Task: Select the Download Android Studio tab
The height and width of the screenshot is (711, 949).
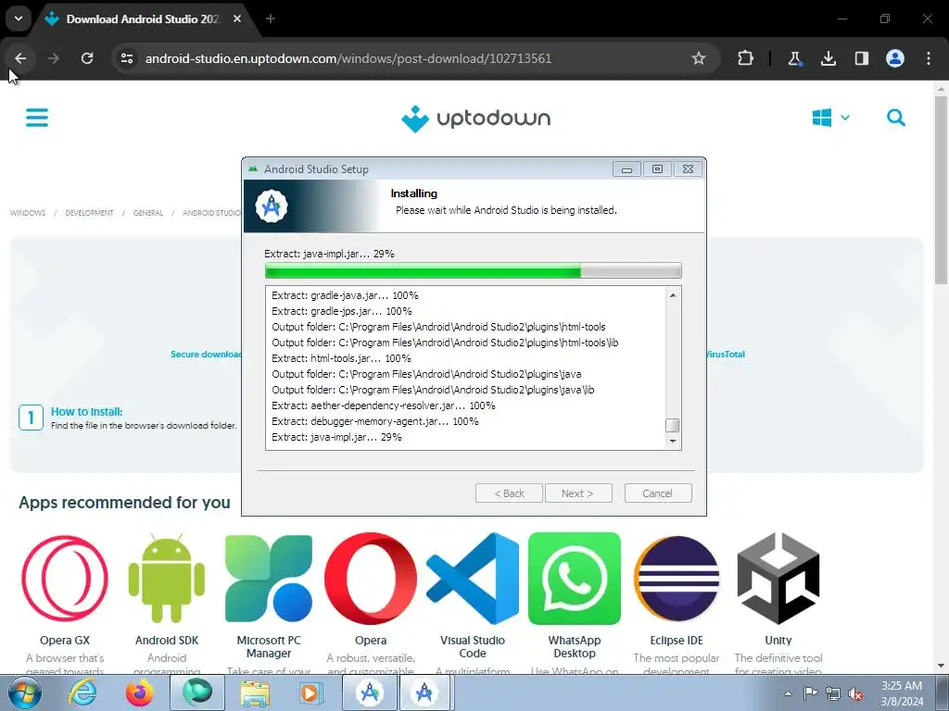Action: (143, 19)
